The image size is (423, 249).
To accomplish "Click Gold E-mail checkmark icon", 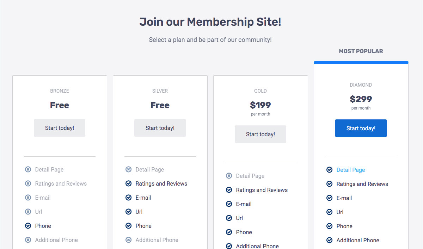I will 229,204.
